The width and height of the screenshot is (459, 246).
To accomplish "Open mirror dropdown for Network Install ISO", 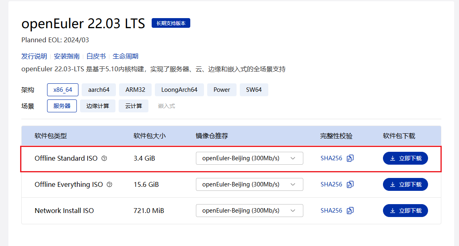I will tap(249, 211).
